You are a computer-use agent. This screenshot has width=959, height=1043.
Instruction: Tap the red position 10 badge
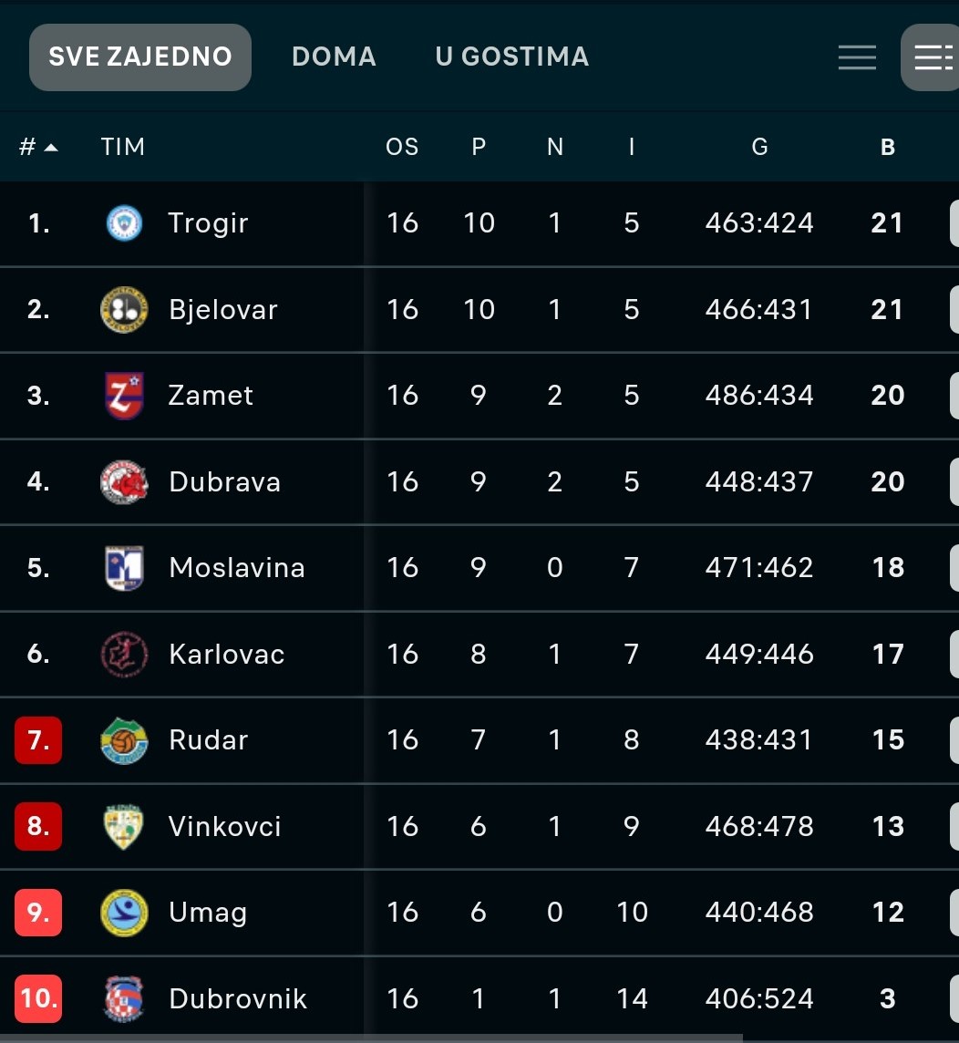38,998
